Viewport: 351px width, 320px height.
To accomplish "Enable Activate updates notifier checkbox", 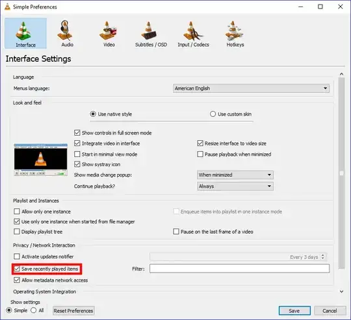I will pos(17,256).
